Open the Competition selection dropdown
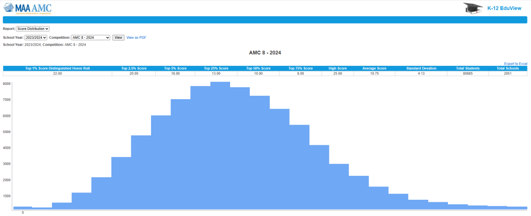The height and width of the screenshot is (216, 531). [x=90, y=37]
